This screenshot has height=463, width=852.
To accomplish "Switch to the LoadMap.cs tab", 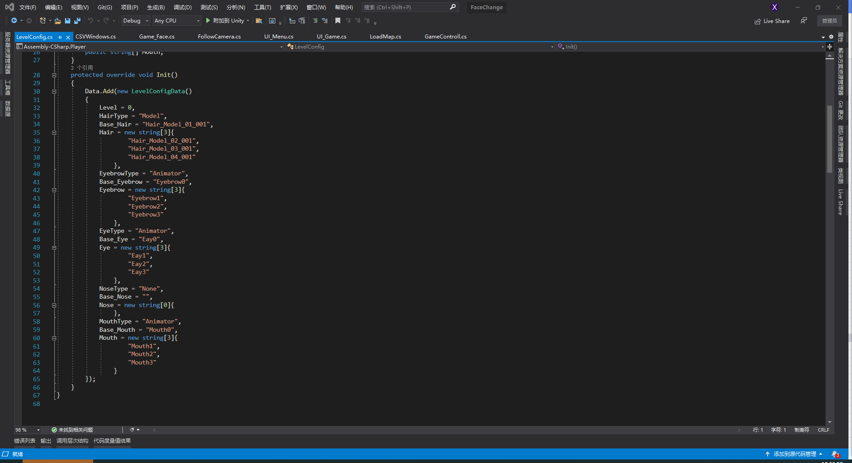I will pyautogui.click(x=385, y=37).
